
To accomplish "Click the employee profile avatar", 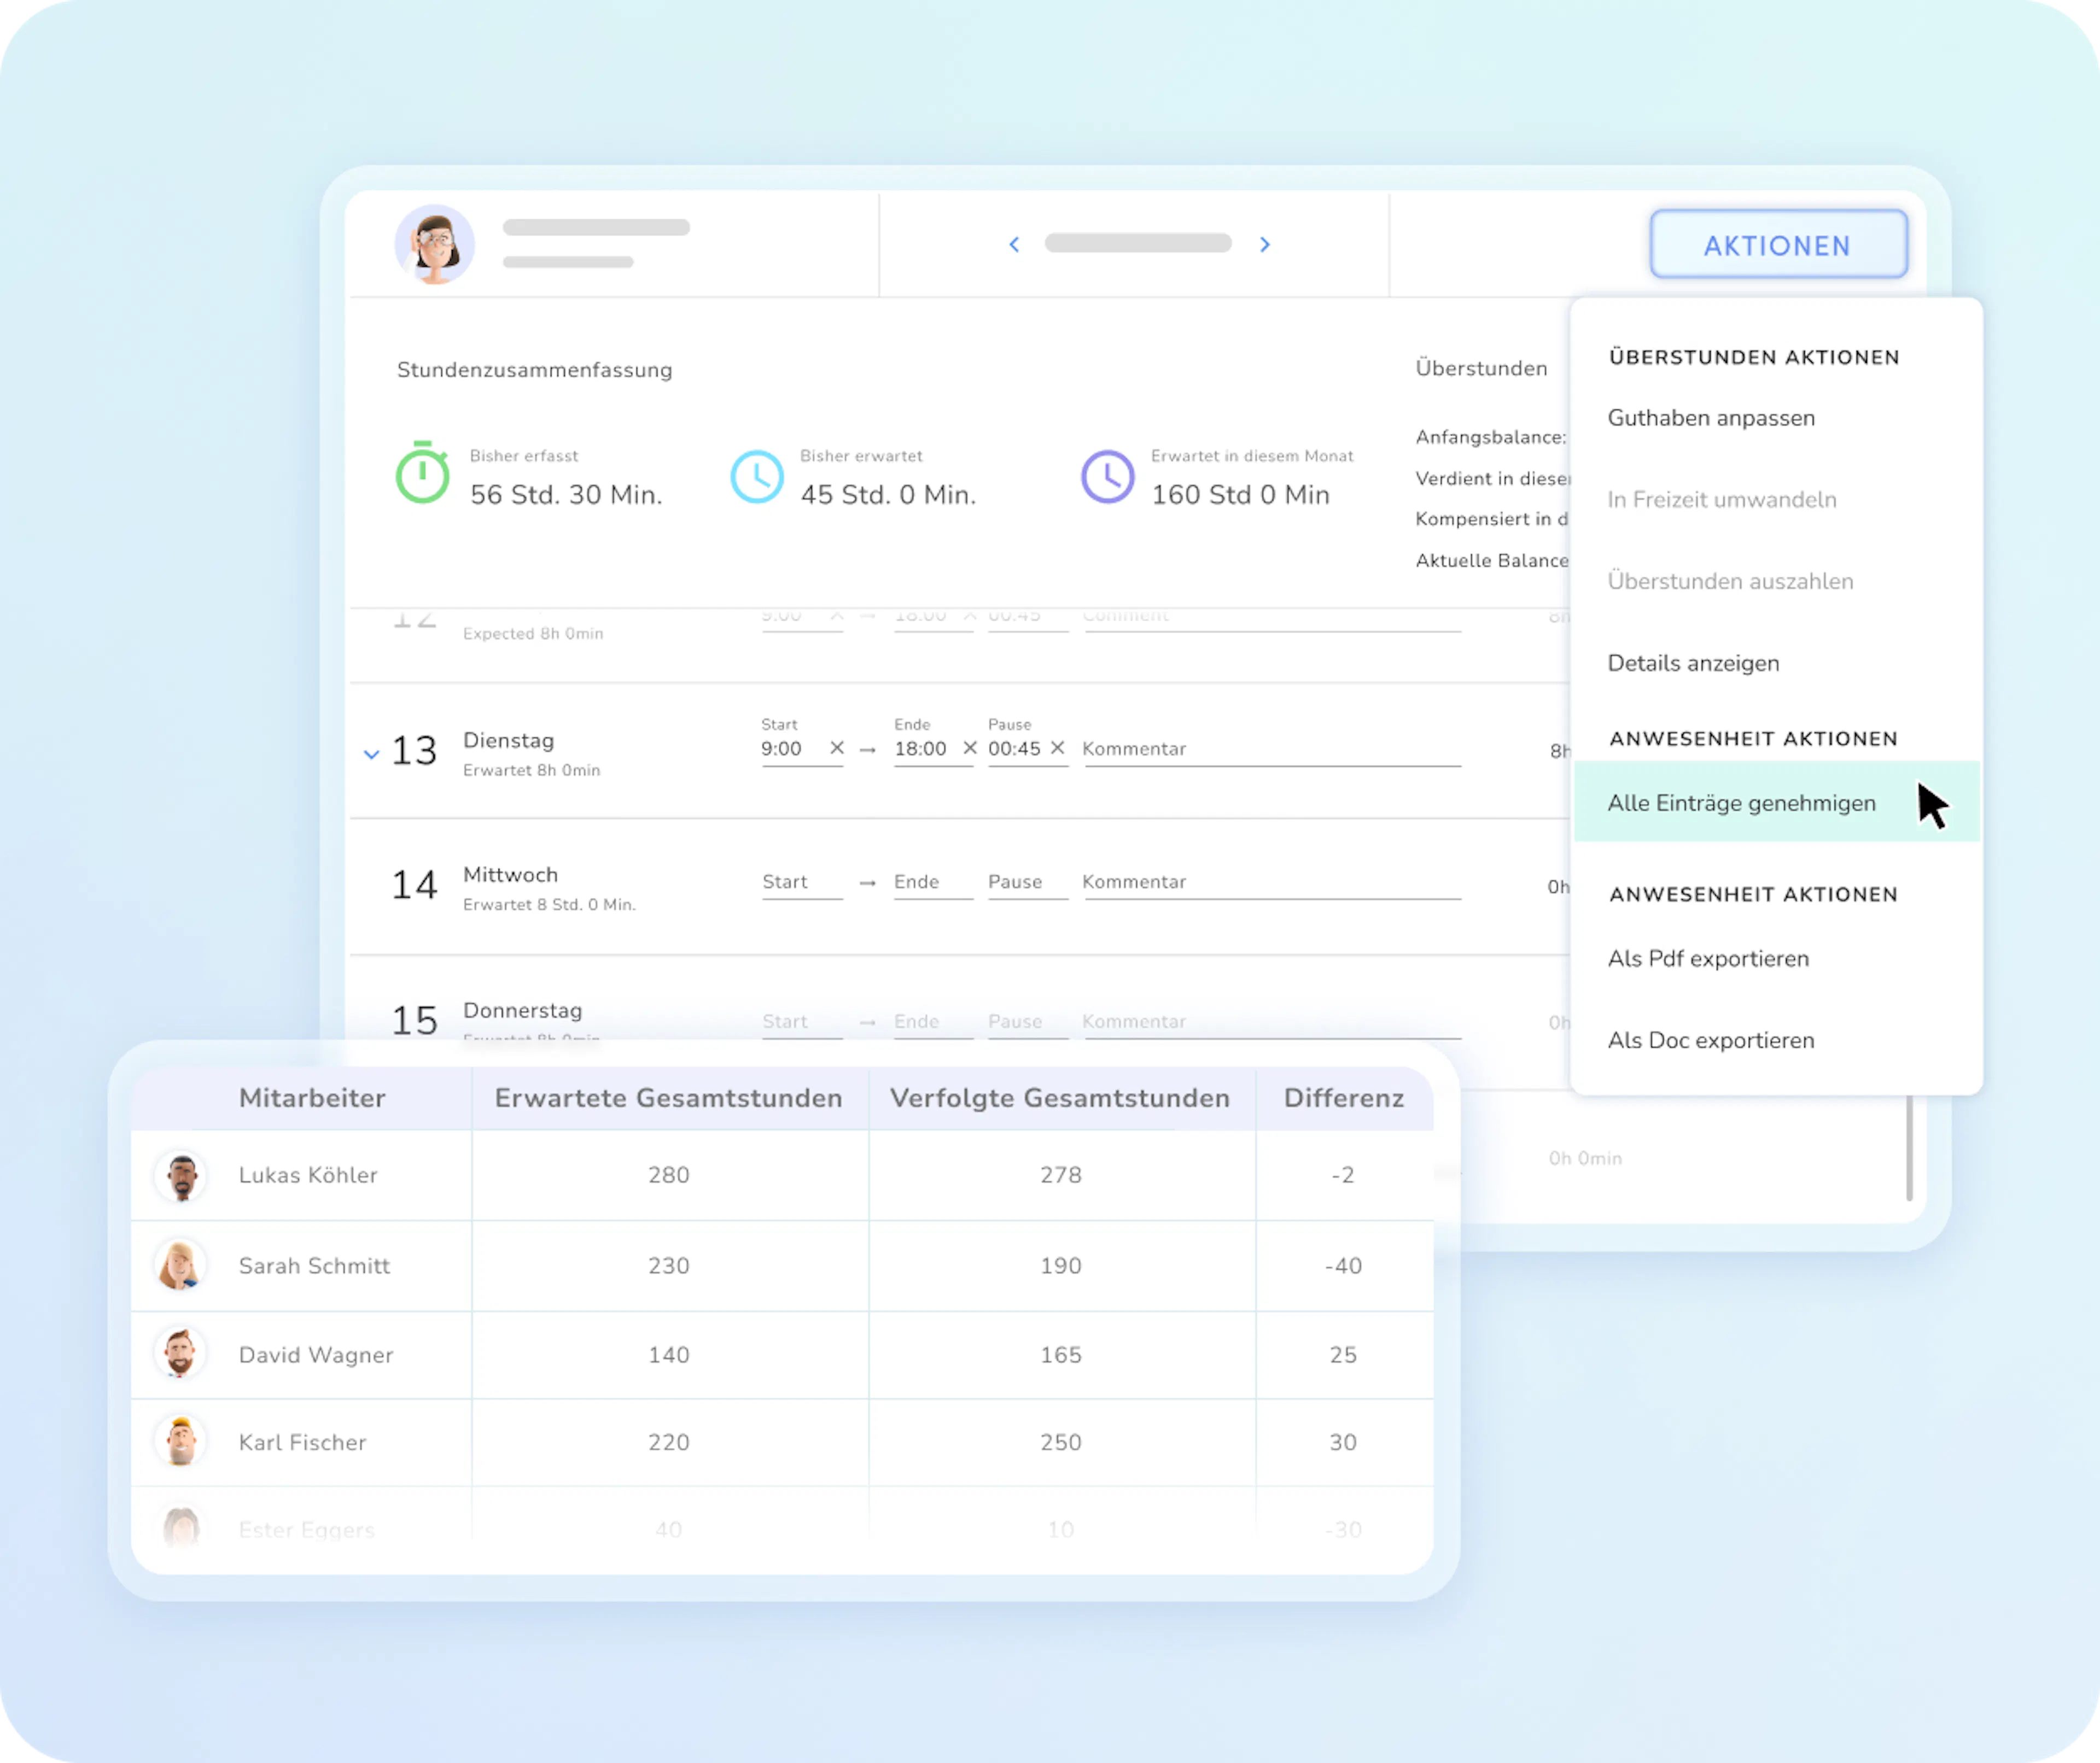I will coord(435,245).
